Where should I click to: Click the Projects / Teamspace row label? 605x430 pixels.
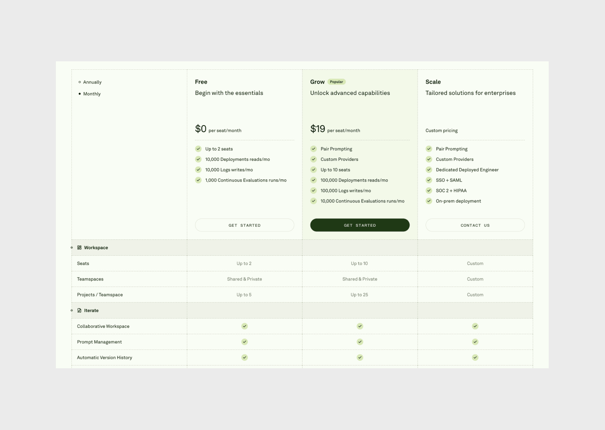pyautogui.click(x=100, y=295)
